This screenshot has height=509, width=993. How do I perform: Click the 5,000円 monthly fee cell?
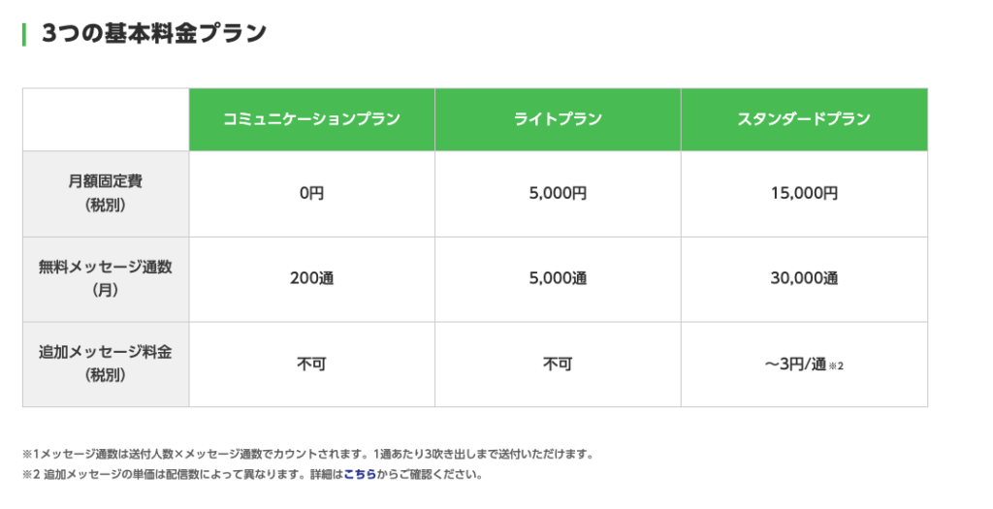coord(558,194)
